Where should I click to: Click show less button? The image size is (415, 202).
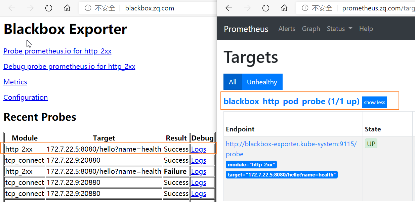375,103
